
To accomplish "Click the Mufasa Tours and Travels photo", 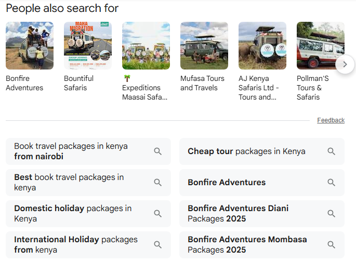I will click(204, 46).
